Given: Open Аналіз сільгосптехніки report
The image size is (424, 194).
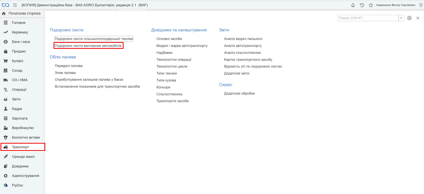Looking at the screenshot, I should (242, 52).
